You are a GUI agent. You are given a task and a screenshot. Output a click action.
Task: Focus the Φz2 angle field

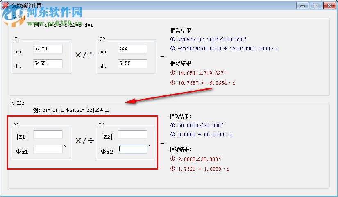[x=133, y=149]
